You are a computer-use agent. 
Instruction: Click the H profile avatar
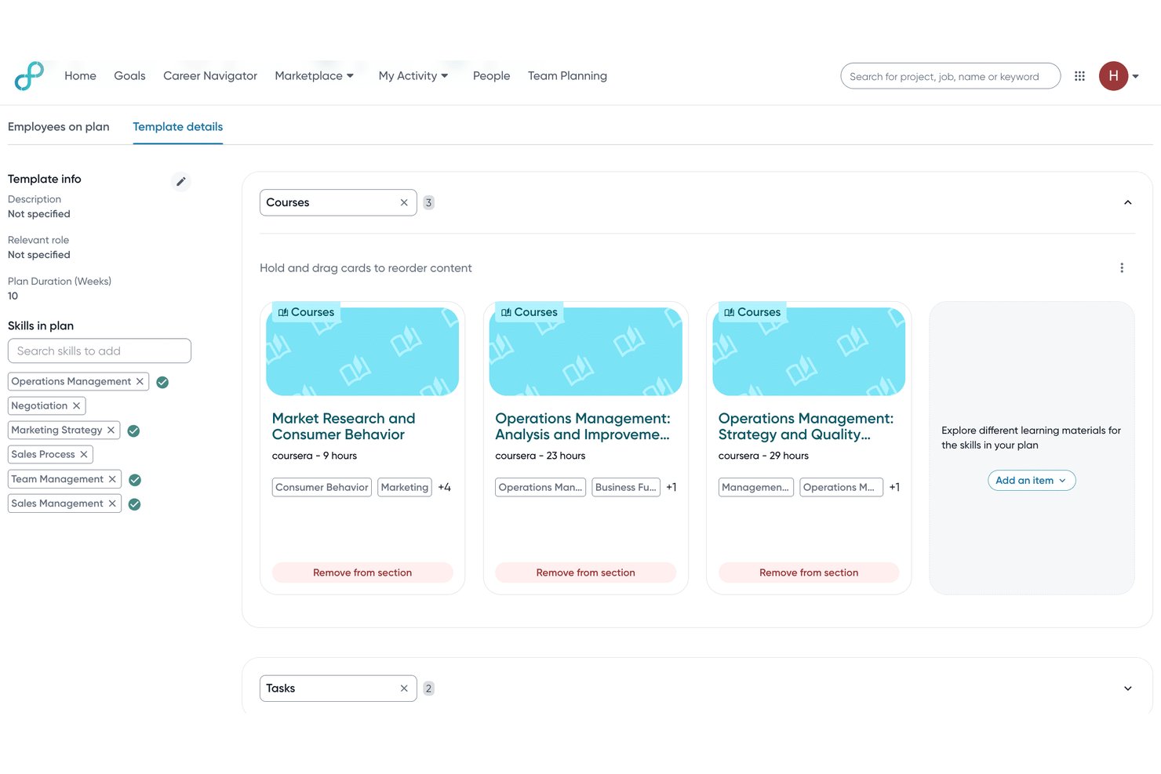(x=1113, y=76)
